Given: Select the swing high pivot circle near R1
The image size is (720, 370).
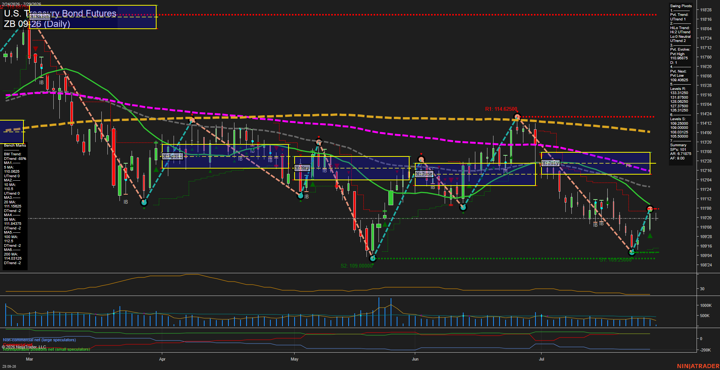Looking at the screenshot, I should click(517, 116).
